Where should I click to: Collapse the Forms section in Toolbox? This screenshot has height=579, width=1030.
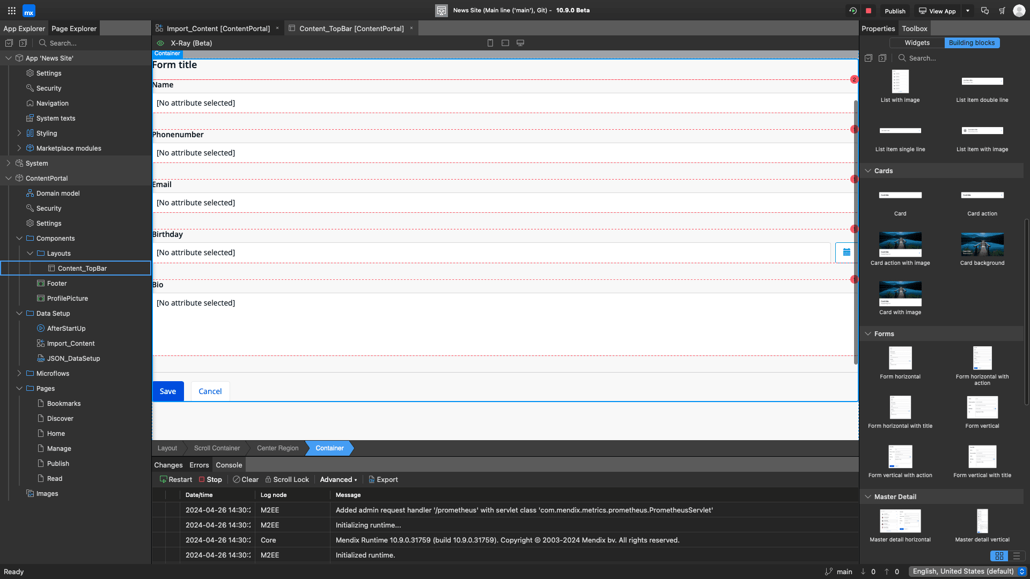(x=867, y=334)
